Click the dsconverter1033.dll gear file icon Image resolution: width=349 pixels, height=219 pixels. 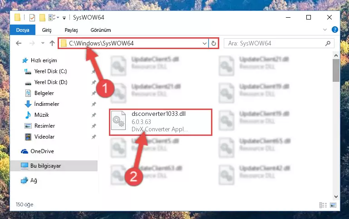(x=118, y=120)
